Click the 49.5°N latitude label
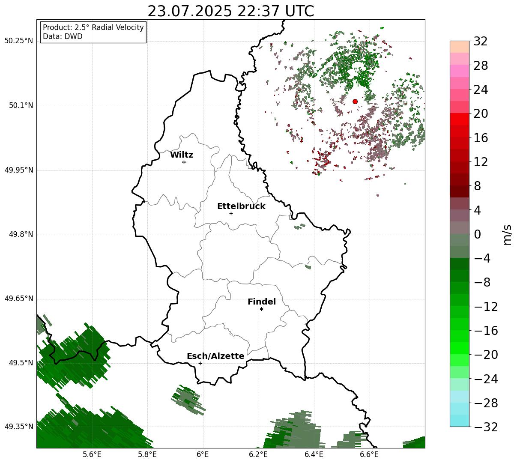 tap(21, 363)
